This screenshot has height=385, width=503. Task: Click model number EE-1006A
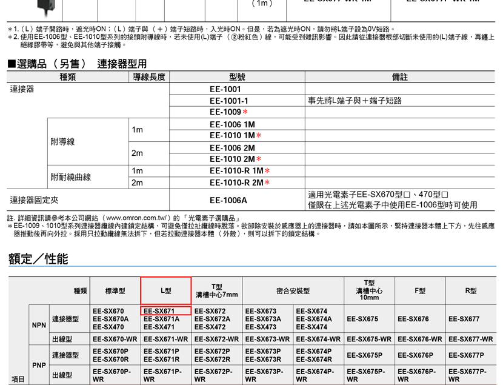coord(228,200)
